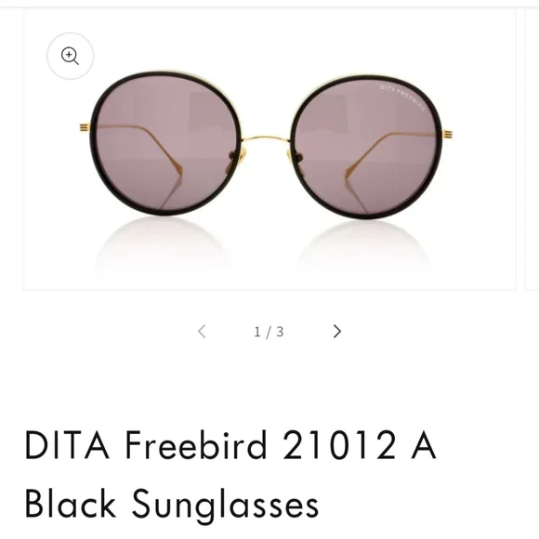Click the right lens of the sunglasses
Image resolution: width=539 pixels, height=539 pixels.
pos(367,147)
